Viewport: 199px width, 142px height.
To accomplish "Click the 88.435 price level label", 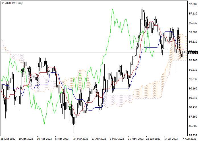I will pos(193,107).
